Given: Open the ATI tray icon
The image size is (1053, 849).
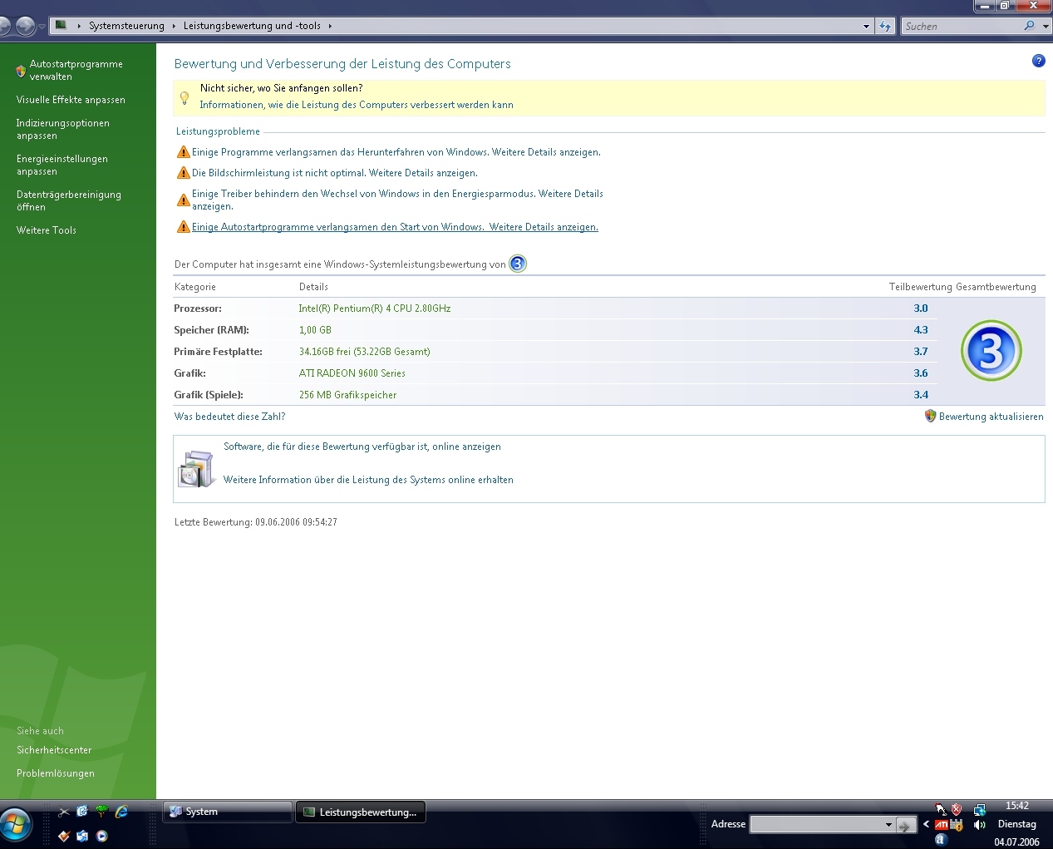Looking at the screenshot, I should [941, 825].
